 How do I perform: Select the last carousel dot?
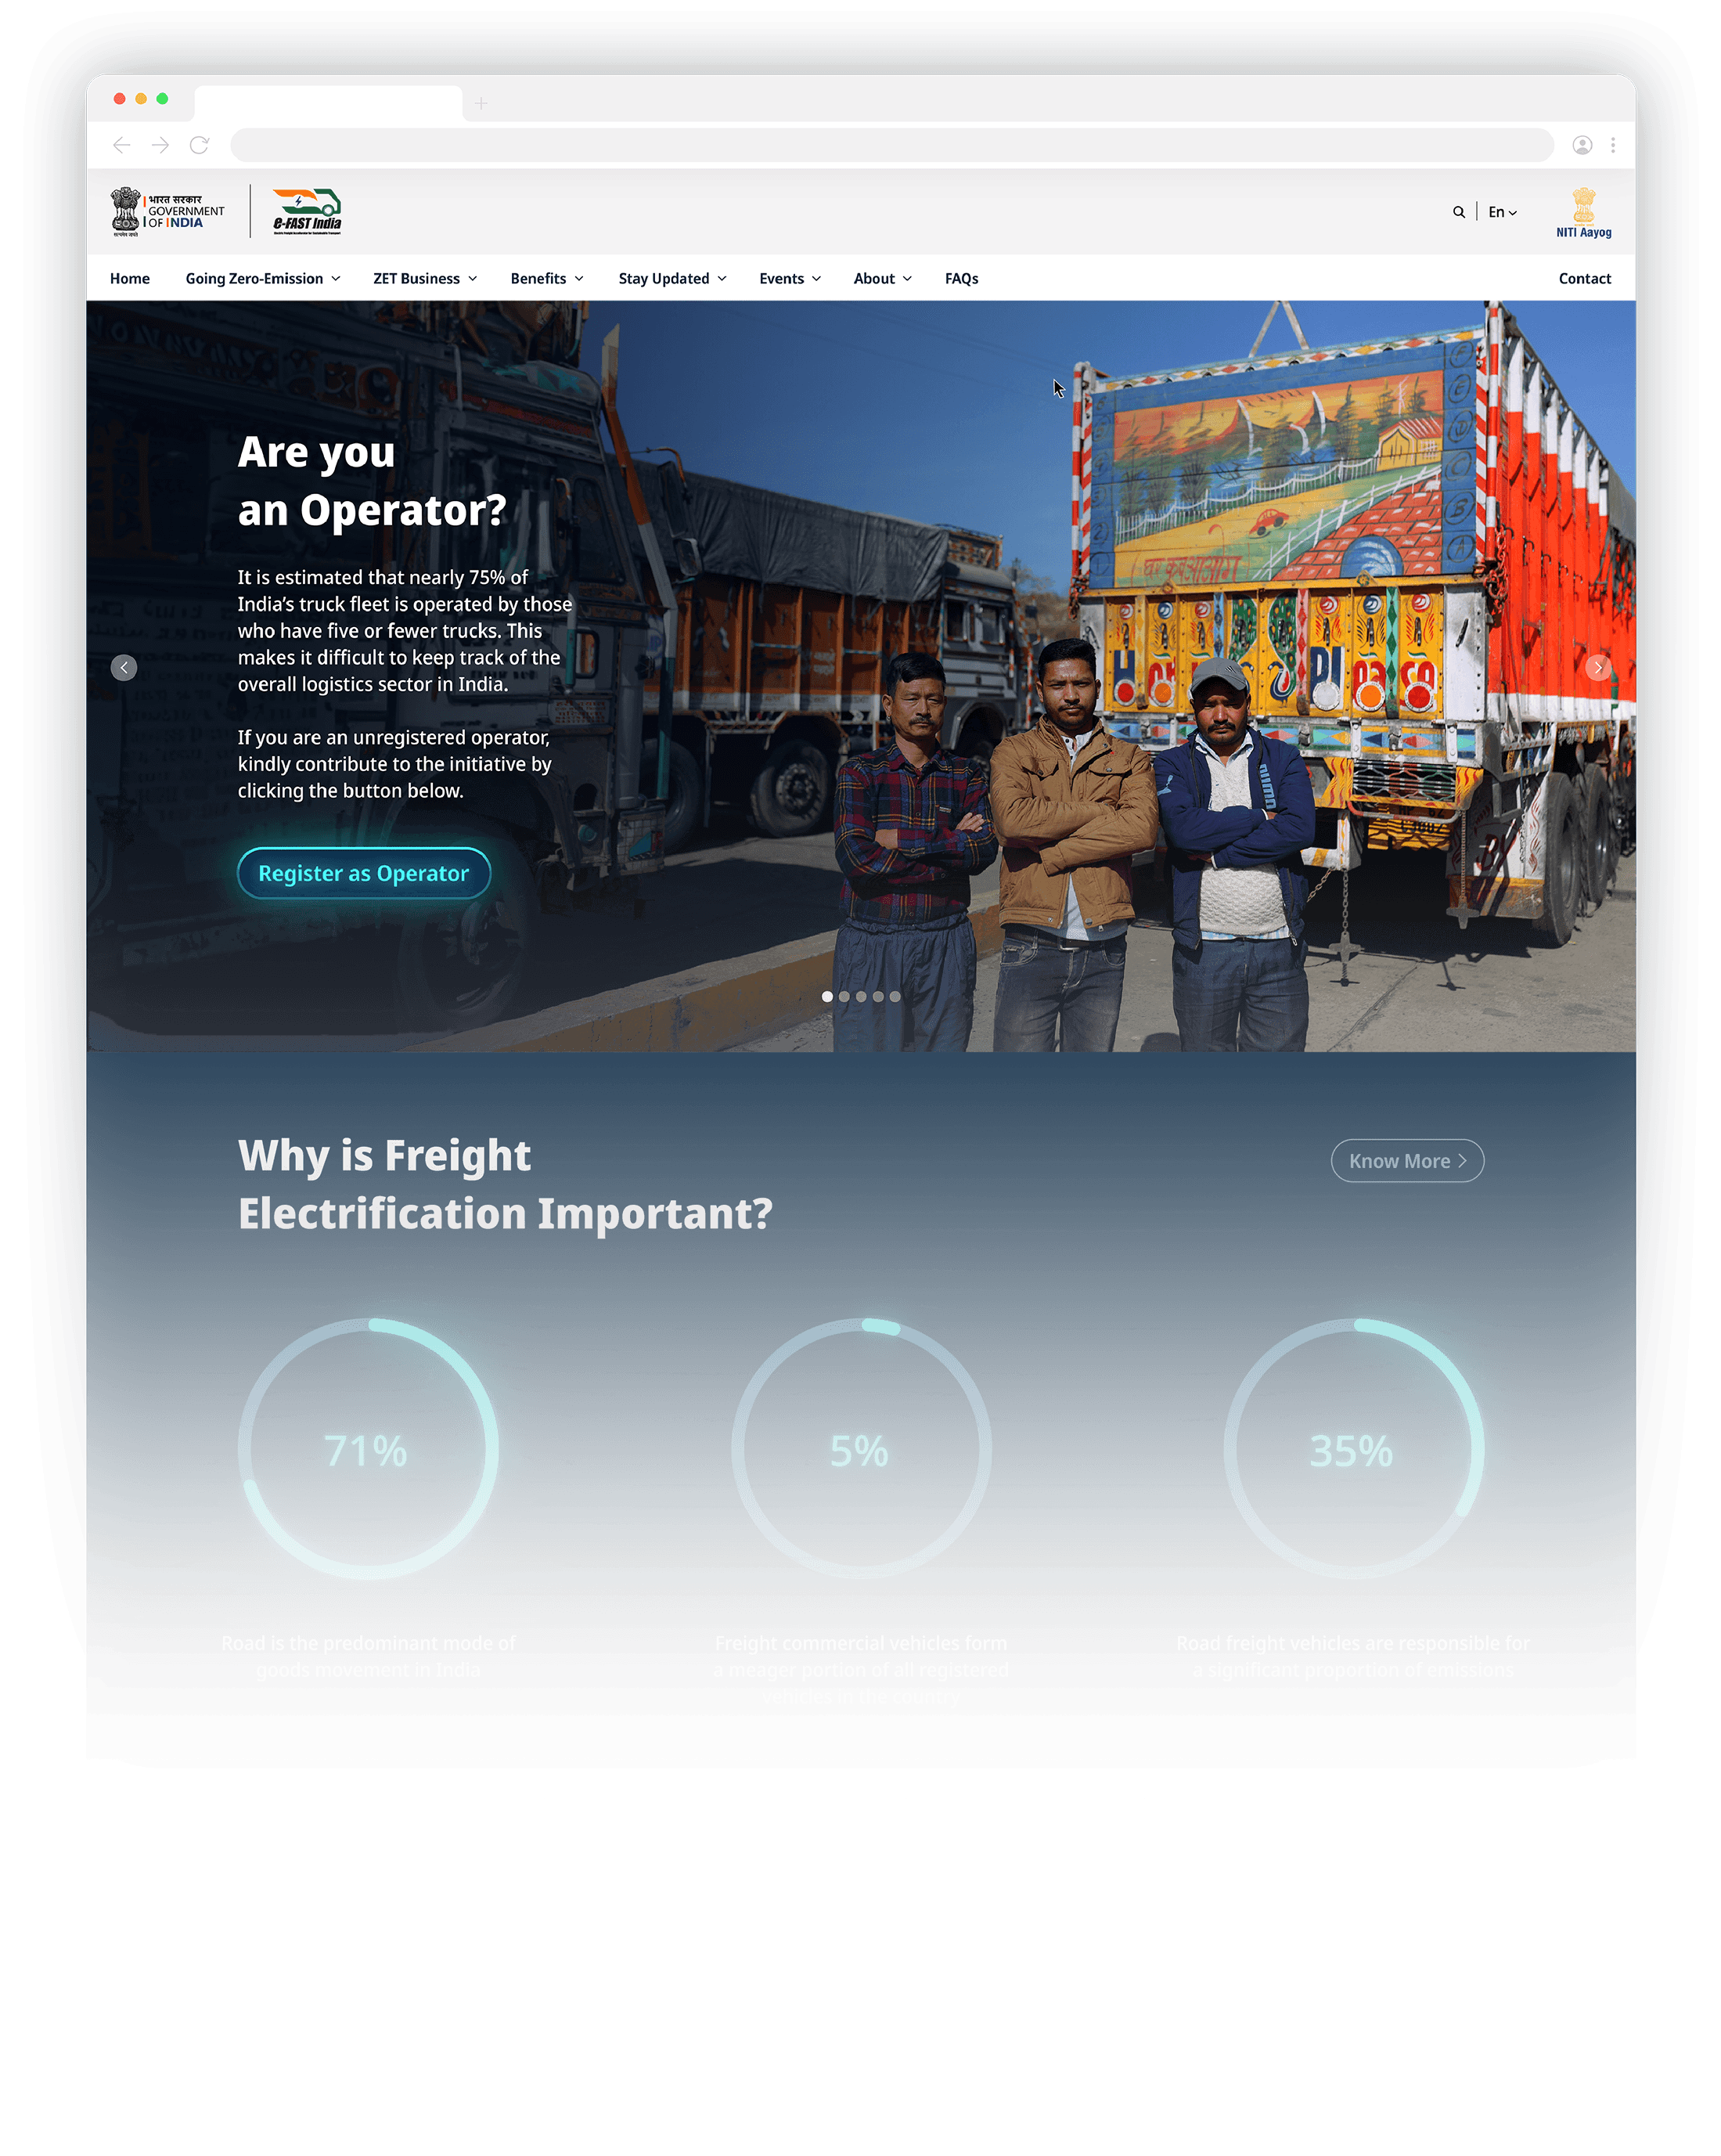pos(895,996)
